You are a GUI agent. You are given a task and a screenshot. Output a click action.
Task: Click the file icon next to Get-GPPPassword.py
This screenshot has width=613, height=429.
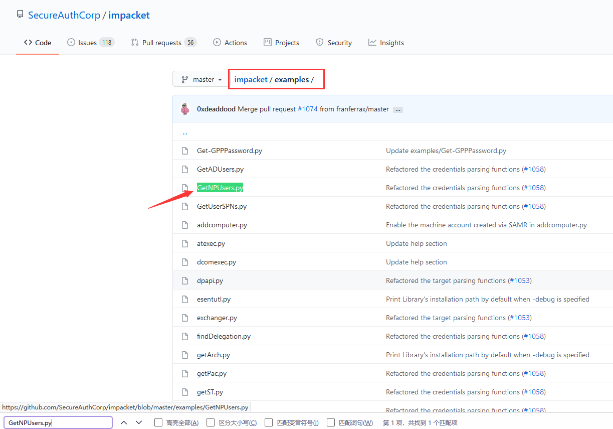[185, 151]
